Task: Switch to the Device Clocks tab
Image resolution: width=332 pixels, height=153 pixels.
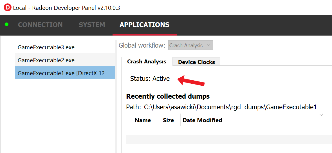Action: 196,62
